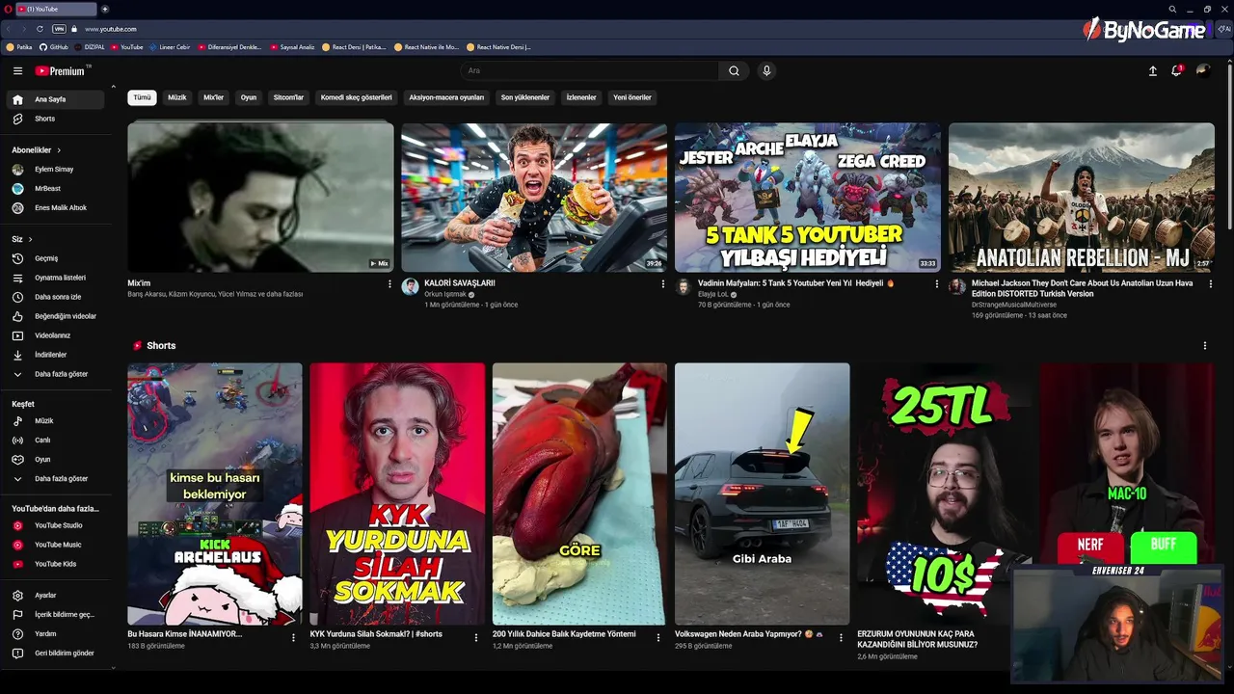Select Son yüklenenler chip
This screenshot has height=694, width=1234.
[x=525, y=97]
